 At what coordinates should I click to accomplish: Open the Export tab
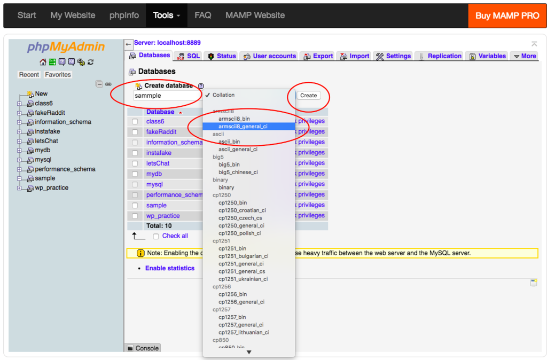coord(318,56)
